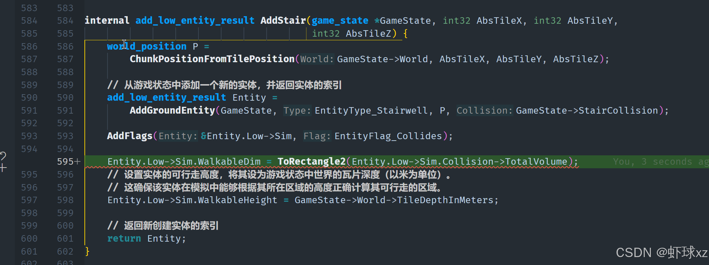Click the 'Entity:' inlay hint on line 593
This screenshot has width=709, height=265.
[178, 136]
